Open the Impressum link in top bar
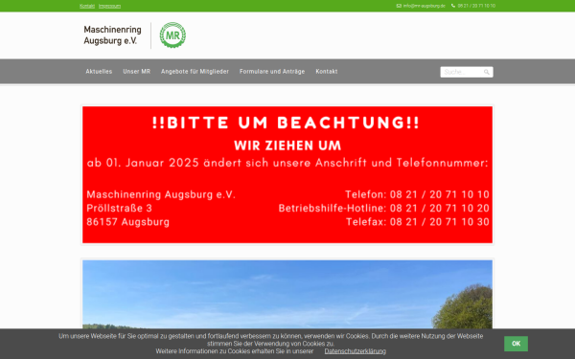Viewport: 575px width, 359px height. pyautogui.click(x=109, y=6)
